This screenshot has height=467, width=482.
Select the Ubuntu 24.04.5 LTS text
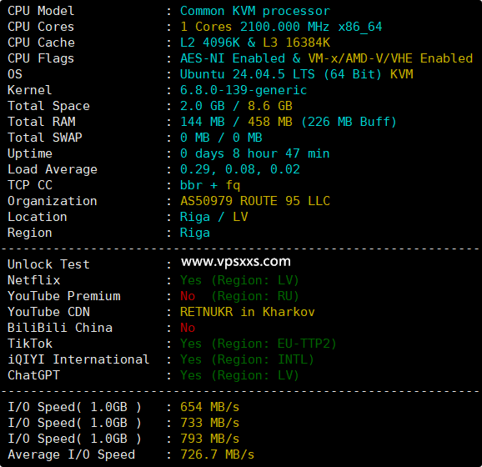[x=248, y=74]
